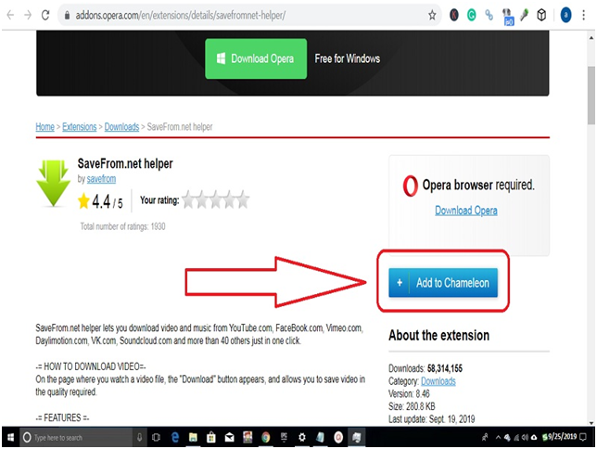This screenshot has height=449, width=597.
Task: Go back using the browser back arrow
Action: pos(10,15)
